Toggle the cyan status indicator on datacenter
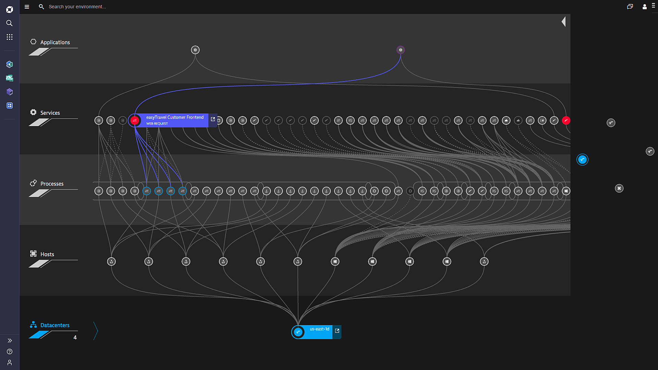 (298, 332)
